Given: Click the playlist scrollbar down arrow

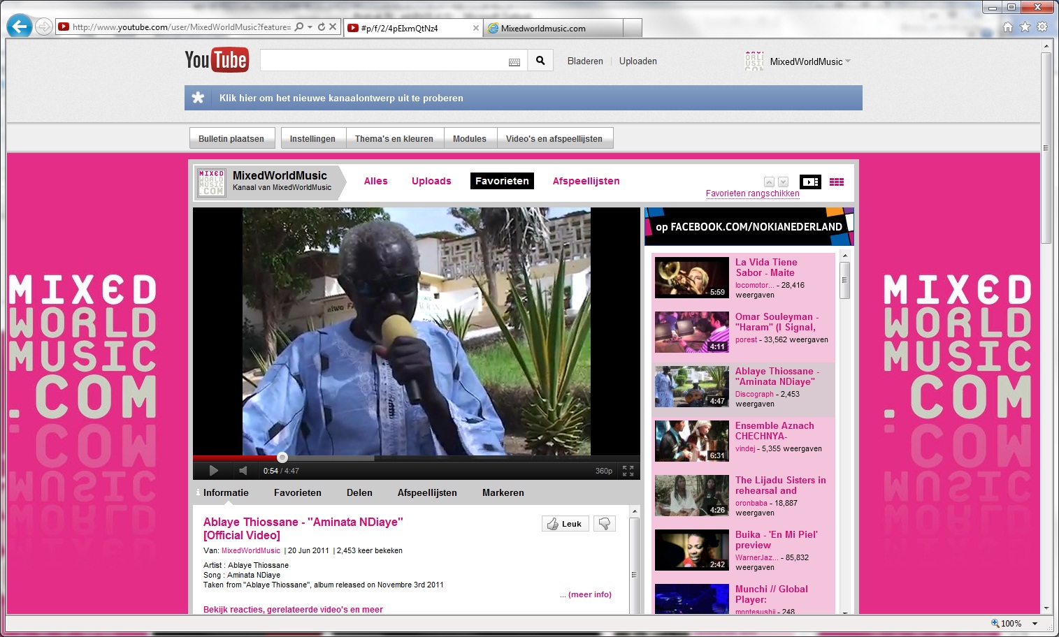Looking at the screenshot, I should 844,612.
